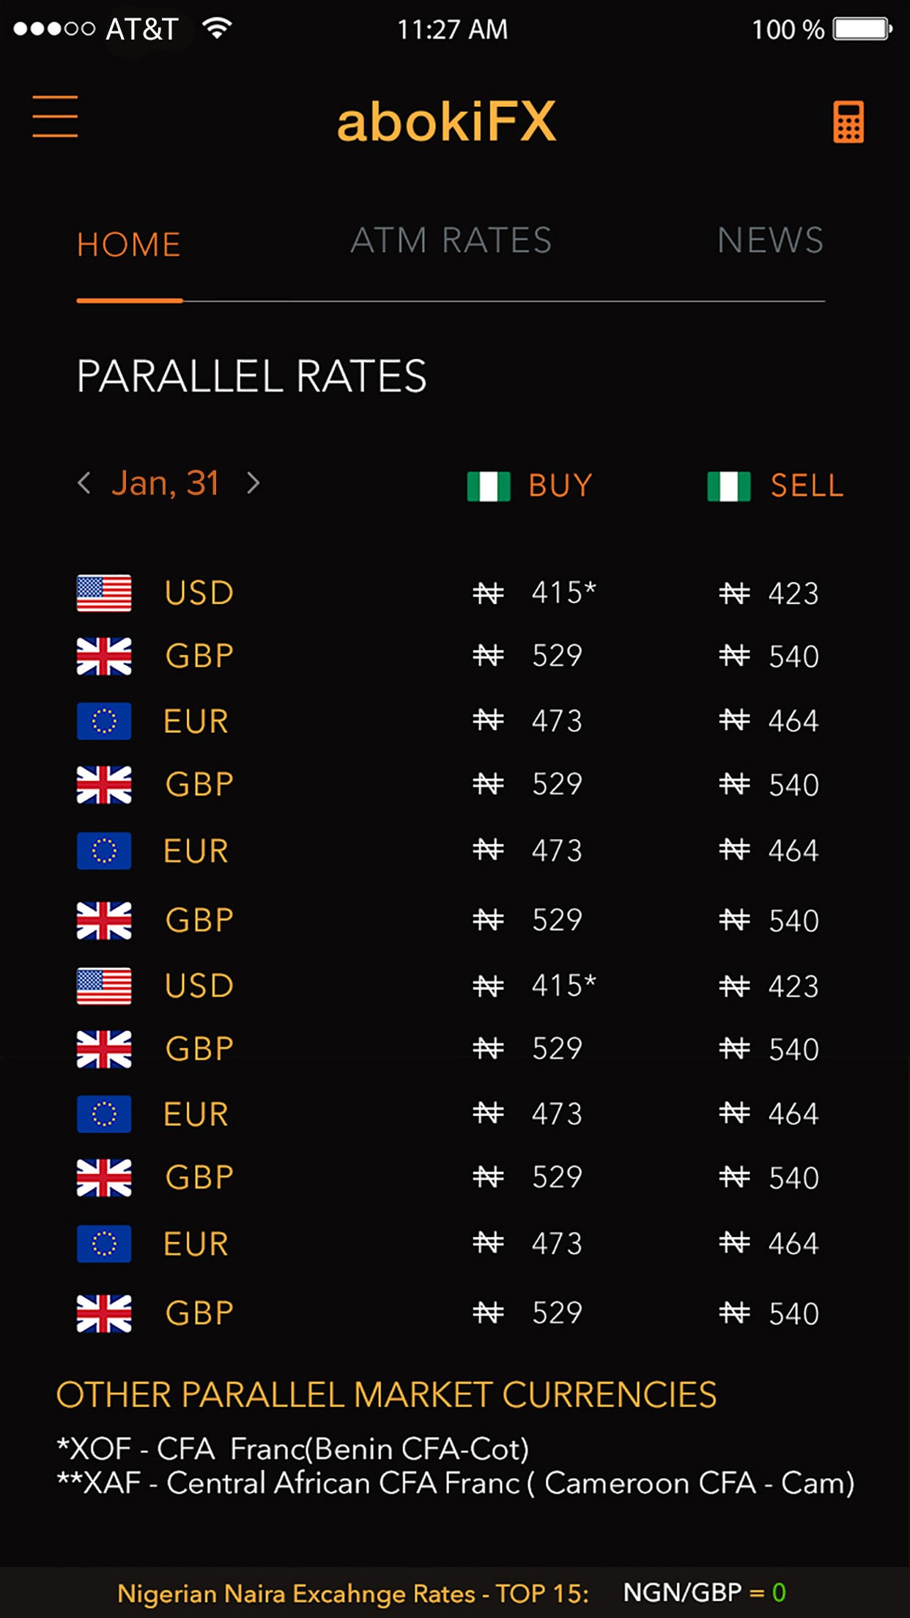
Task: Switch to the ATM RATES tab
Action: point(451,240)
